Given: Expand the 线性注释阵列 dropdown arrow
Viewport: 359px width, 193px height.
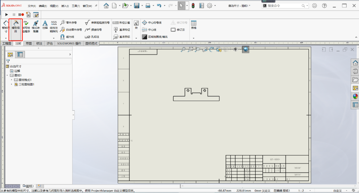Looking at the screenshot, I should (54, 38).
